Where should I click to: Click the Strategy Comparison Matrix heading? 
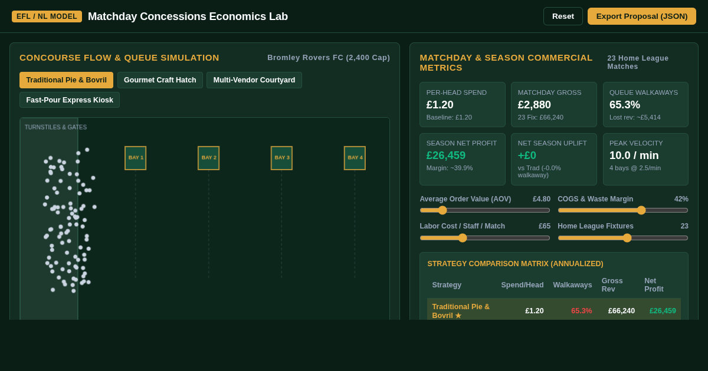[x=515, y=264]
